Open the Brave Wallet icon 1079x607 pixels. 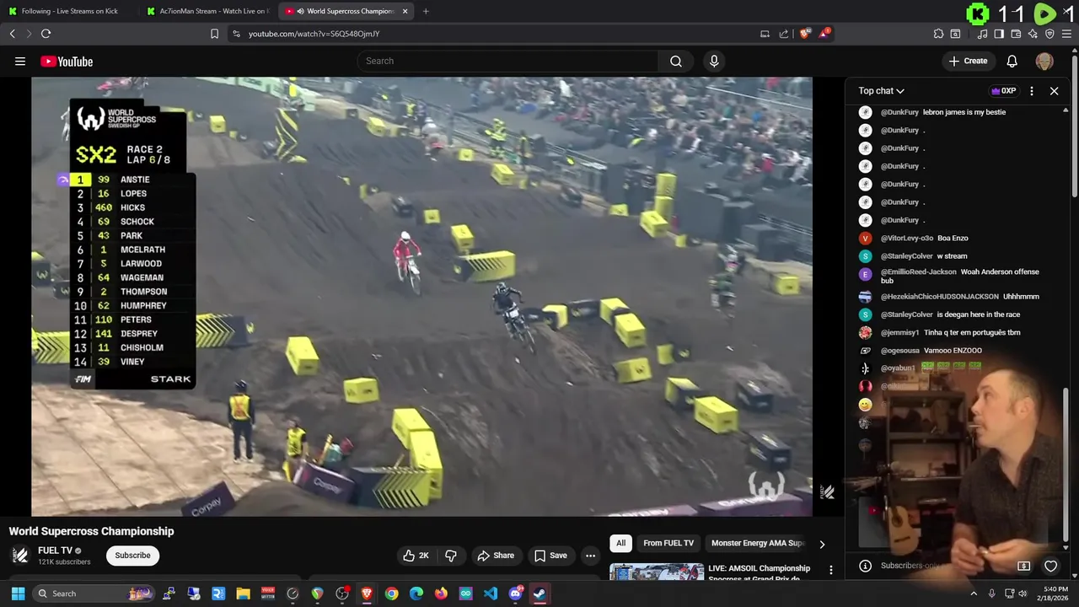point(1016,34)
